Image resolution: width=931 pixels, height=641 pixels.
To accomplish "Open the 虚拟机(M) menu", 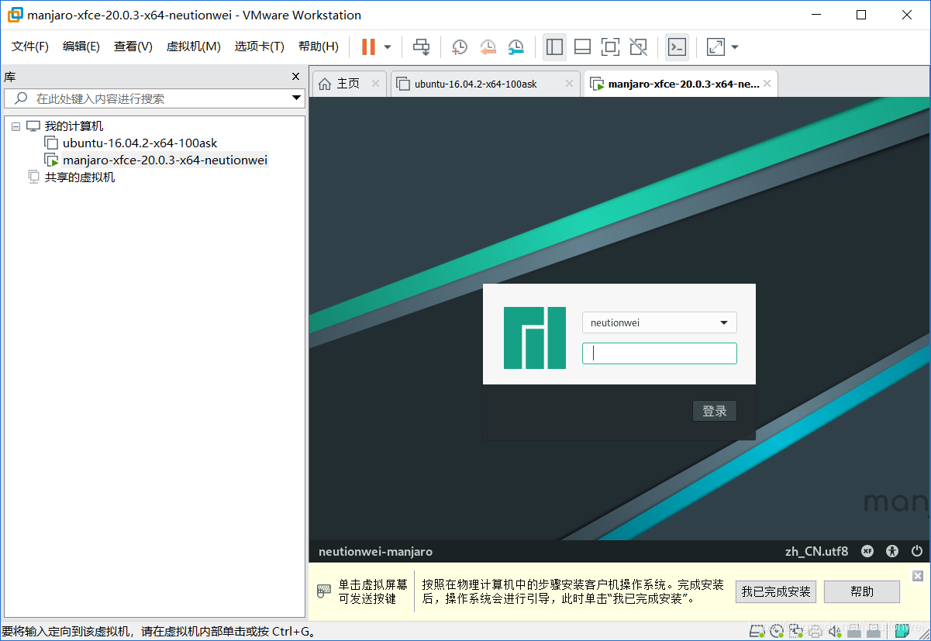I will pyautogui.click(x=194, y=47).
